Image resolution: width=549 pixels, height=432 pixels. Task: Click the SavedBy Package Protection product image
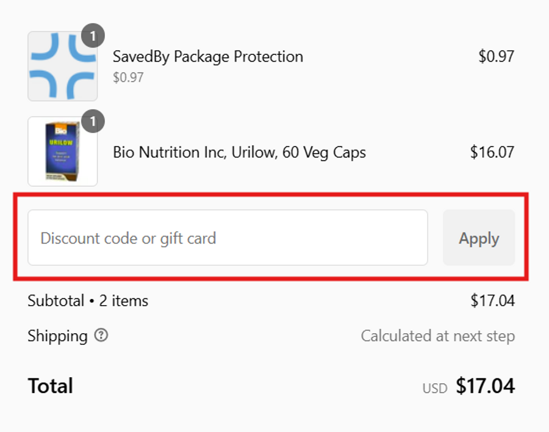[62, 67]
